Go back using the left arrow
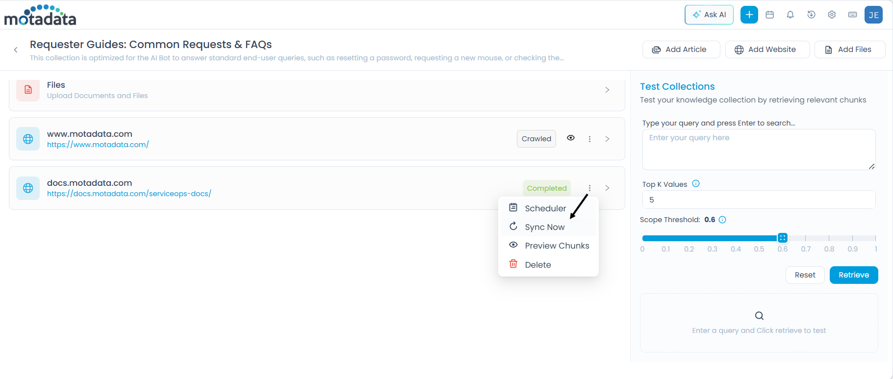 click(16, 50)
